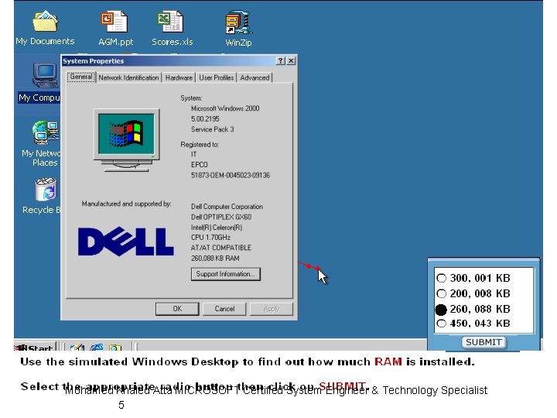Click the 'Service Pack 3' text
The width and height of the screenshot is (557, 418).
click(x=213, y=129)
